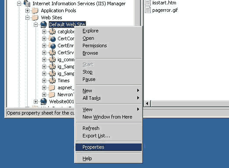Click the Web Sites folder icon
The width and height of the screenshot is (229, 168).
tap(35, 17)
